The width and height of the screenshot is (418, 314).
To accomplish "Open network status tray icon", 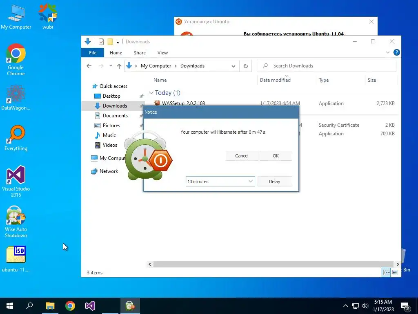I will pyautogui.click(x=356, y=306).
